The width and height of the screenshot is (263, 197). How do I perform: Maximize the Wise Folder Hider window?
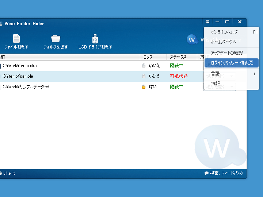(x=227, y=22)
